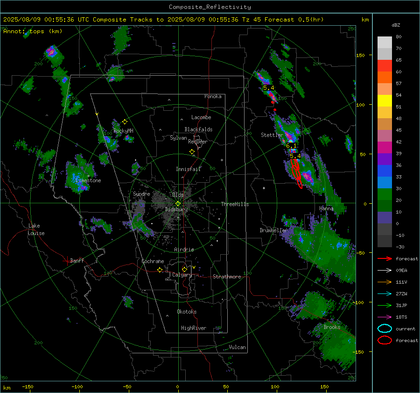Click the Limestone label
This screenshot has width=420, height=393.
88,180
